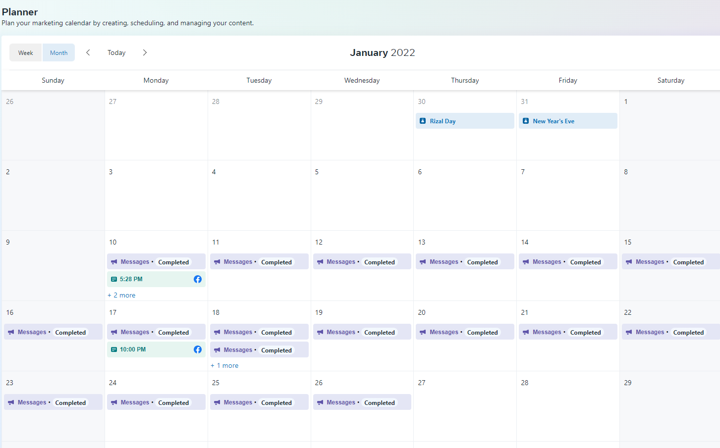Click megaphone icon on the 16th
Viewport: 720px width, 448px height.
pos(11,332)
